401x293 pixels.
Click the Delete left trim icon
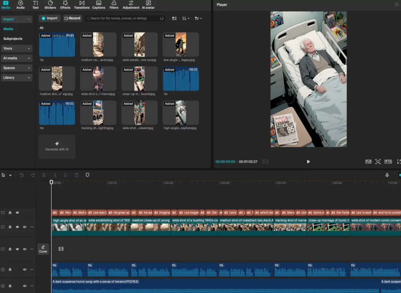point(55,175)
